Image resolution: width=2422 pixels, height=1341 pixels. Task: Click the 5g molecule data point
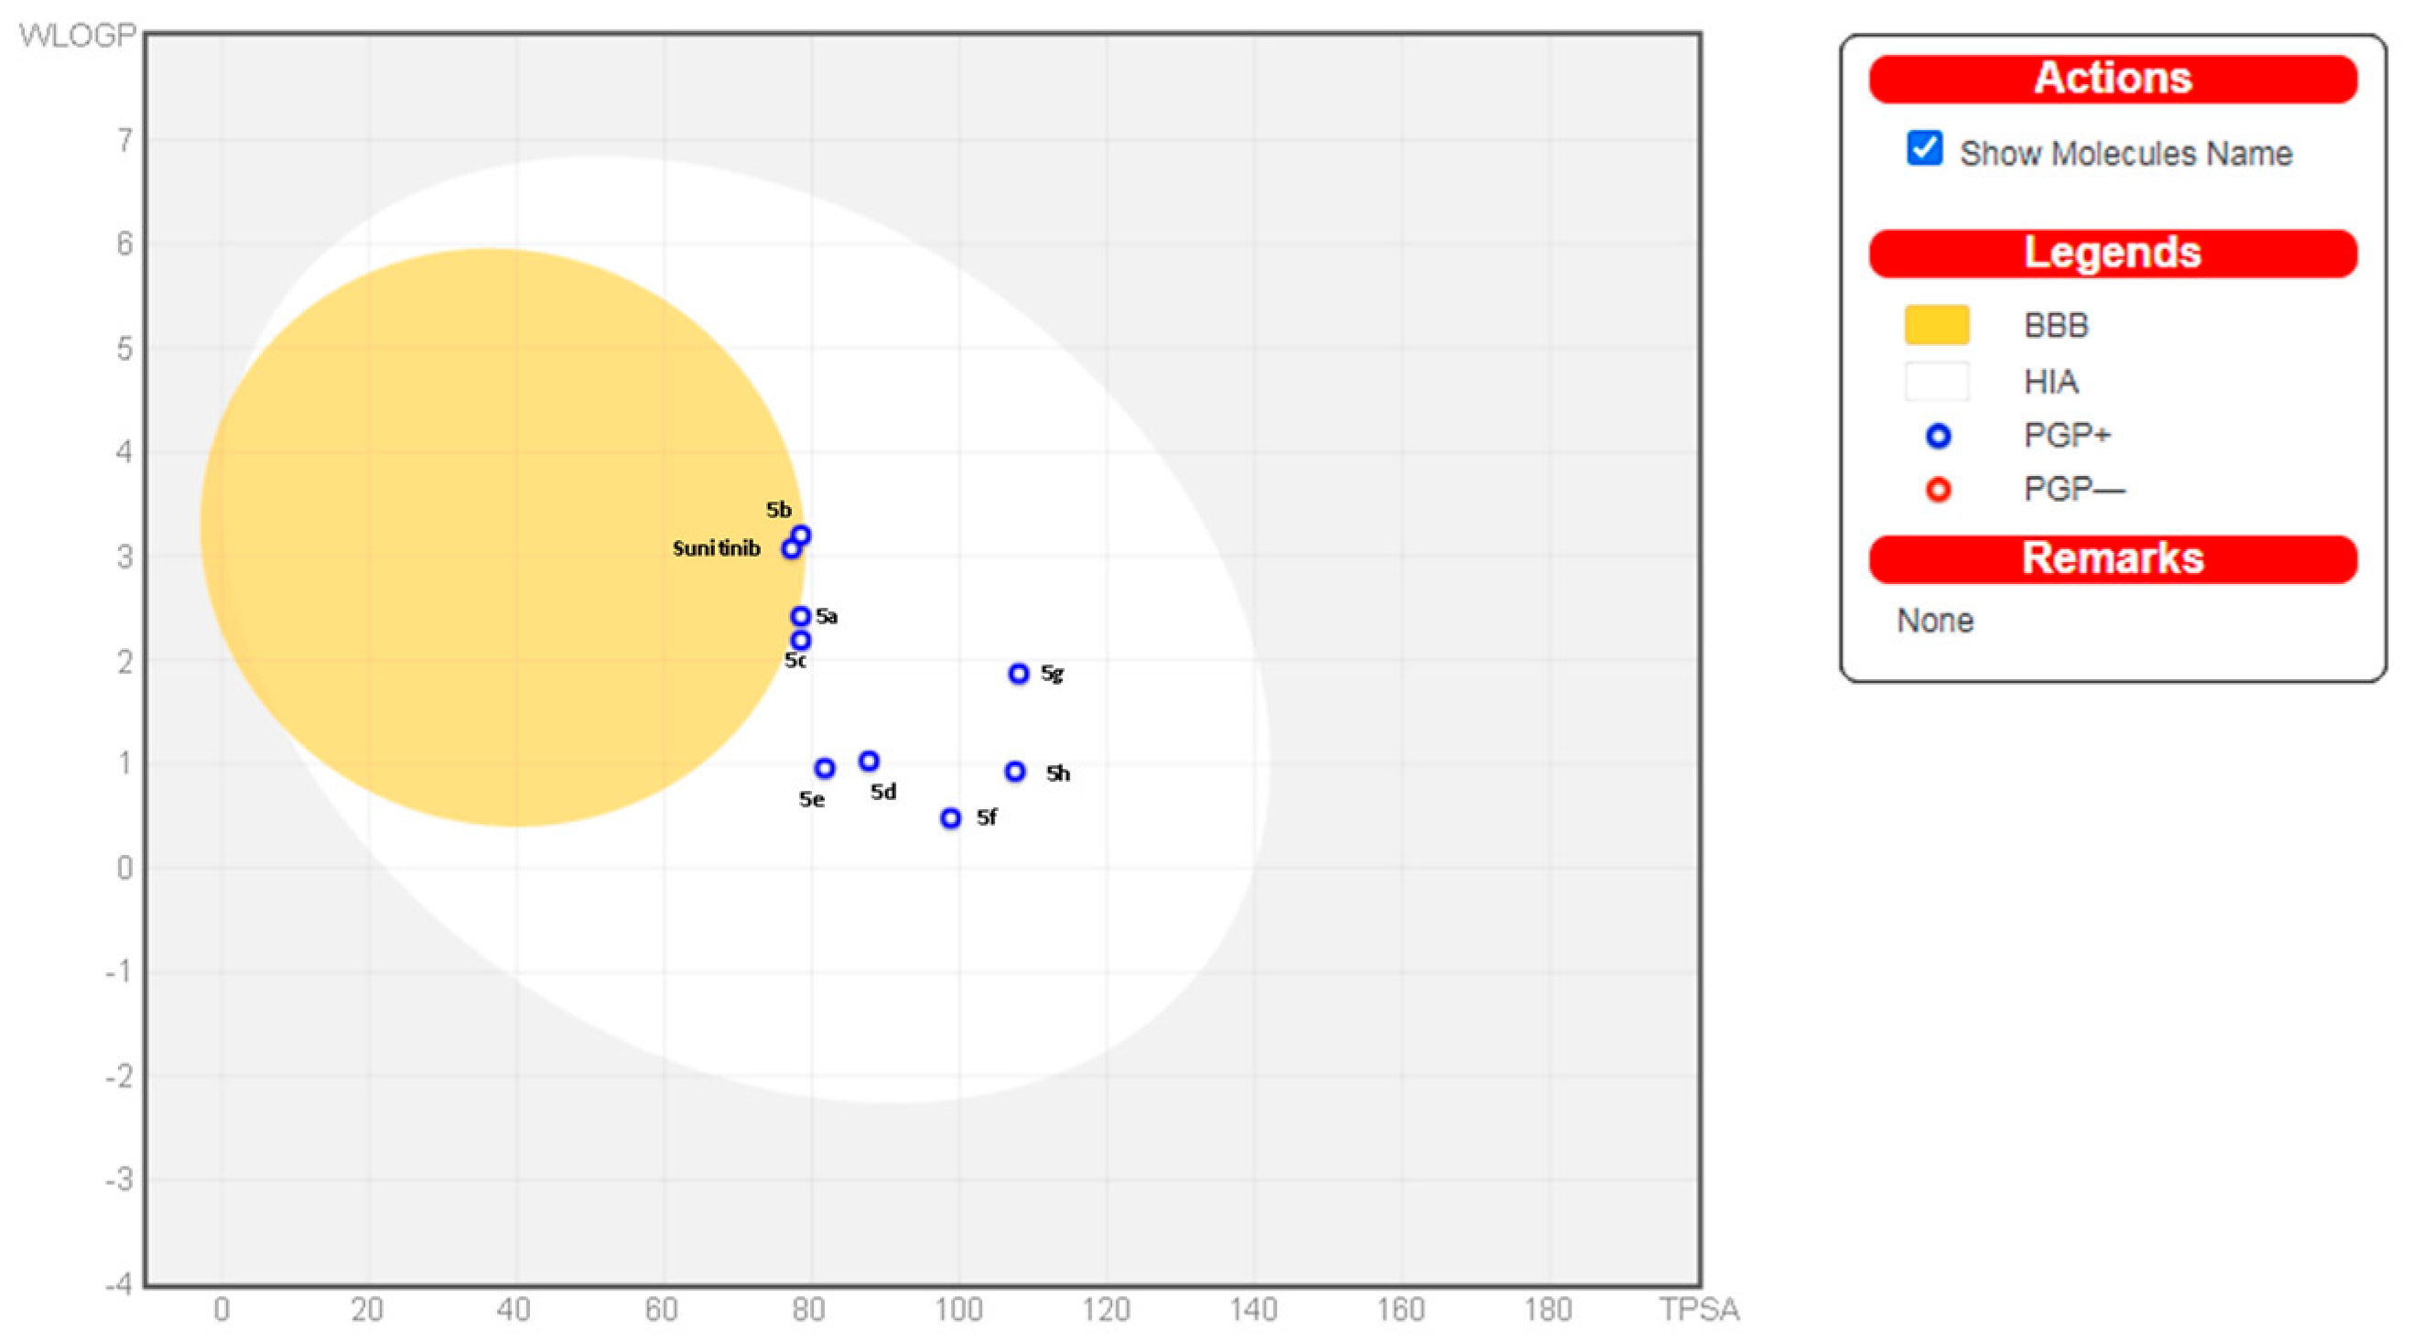1018,674
